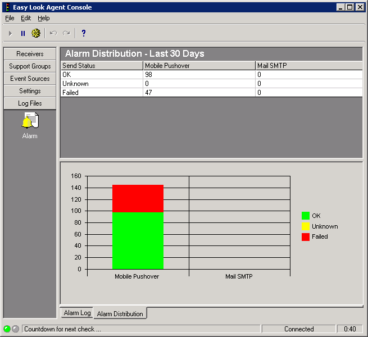Click the Failed legend label
The width and height of the screenshot is (368, 337).
coord(320,236)
